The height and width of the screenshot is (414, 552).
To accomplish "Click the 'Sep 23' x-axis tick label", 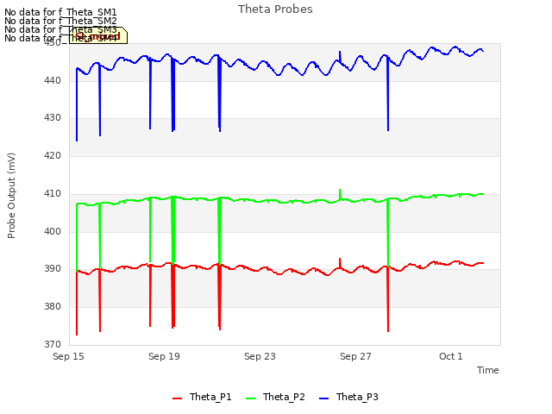I will 260,356.
